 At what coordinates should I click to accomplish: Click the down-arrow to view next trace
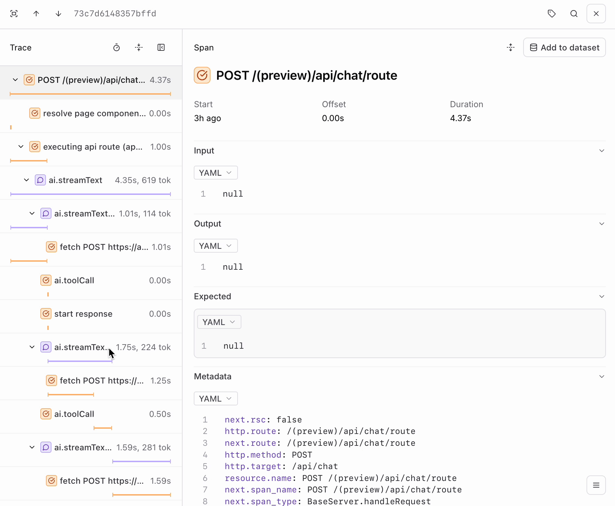click(58, 14)
